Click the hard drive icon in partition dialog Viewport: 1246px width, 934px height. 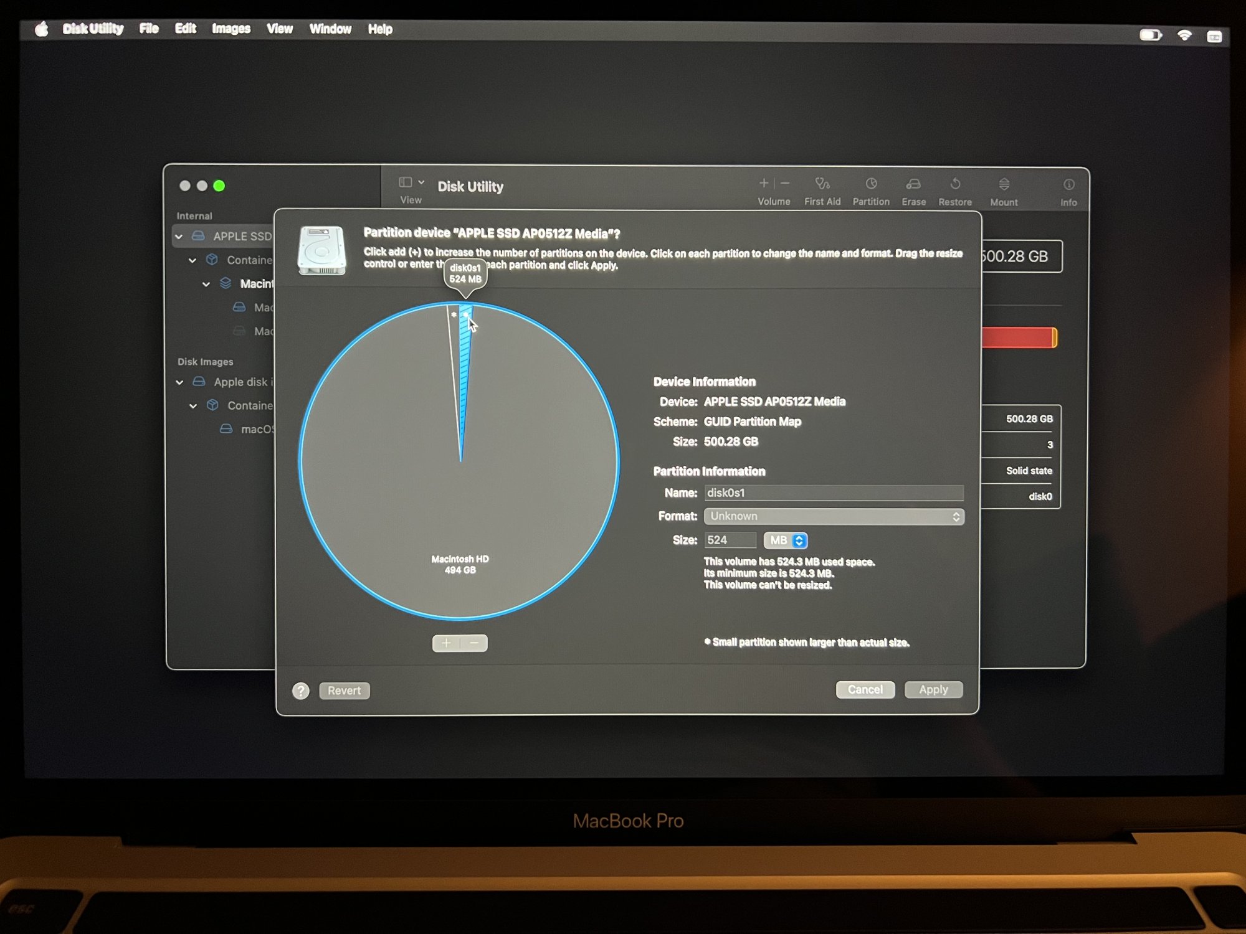(321, 250)
